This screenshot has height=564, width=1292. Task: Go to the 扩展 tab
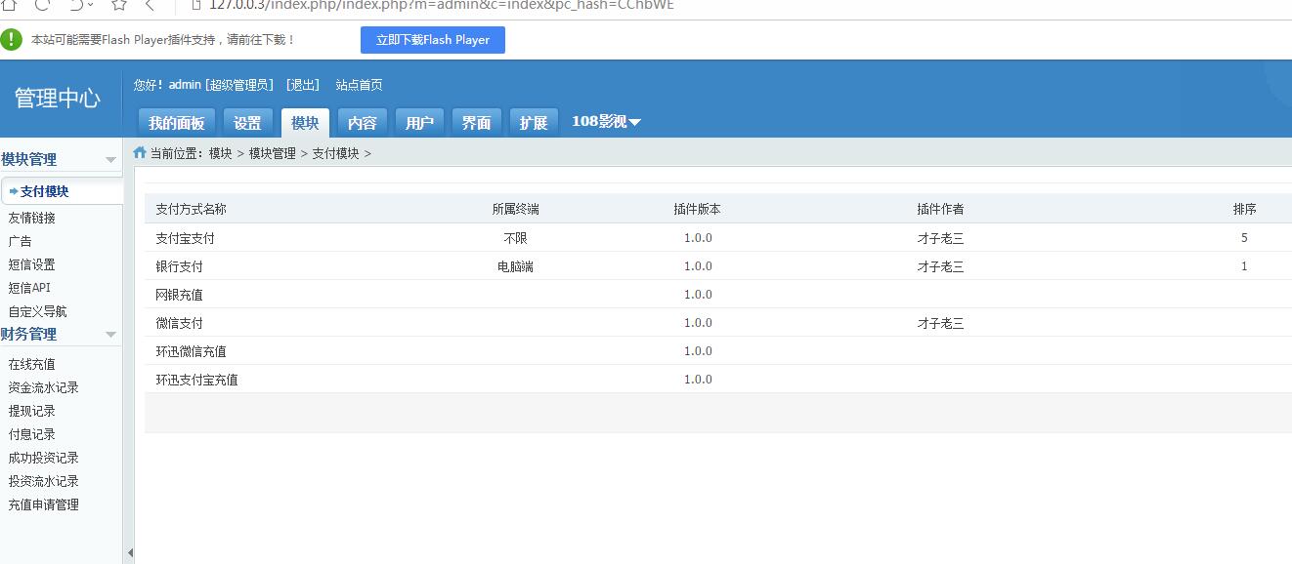pos(534,123)
